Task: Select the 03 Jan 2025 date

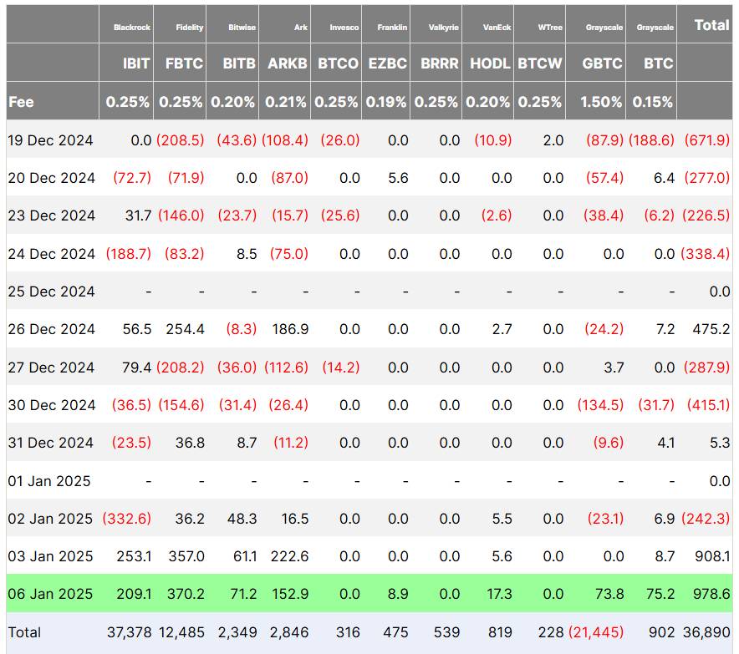Action: click(x=50, y=556)
